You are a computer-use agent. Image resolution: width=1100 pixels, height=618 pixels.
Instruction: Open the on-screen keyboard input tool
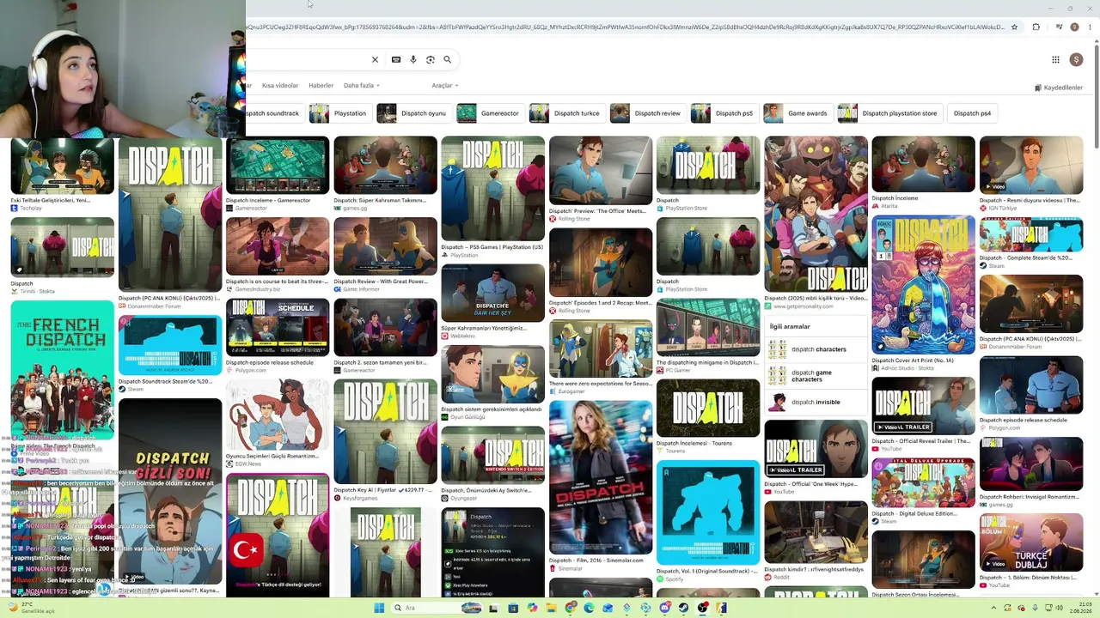pyautogui.click(x=396, y=59)
